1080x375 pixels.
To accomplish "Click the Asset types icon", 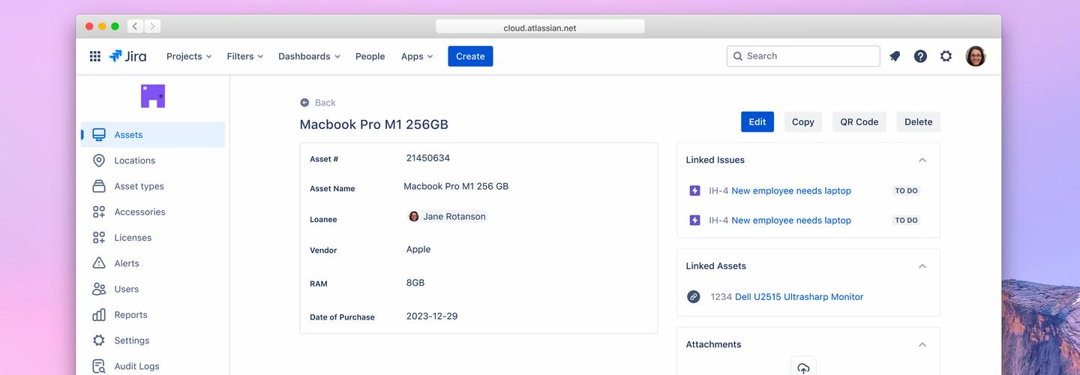I will 99,186.
